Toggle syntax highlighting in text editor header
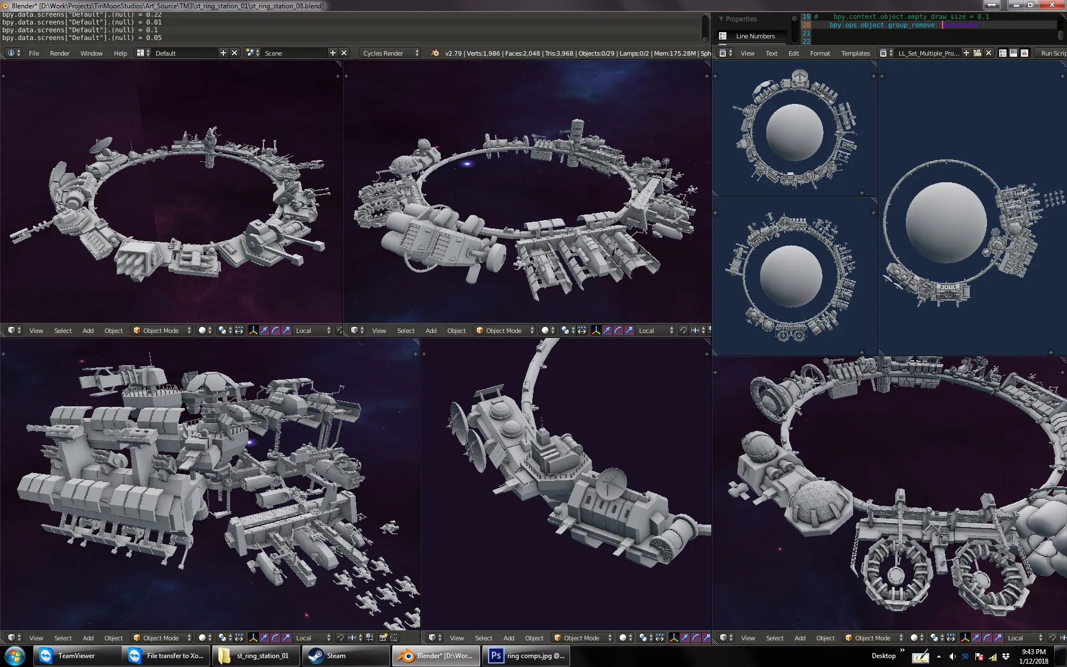1067x667 pixels. 1024,53
